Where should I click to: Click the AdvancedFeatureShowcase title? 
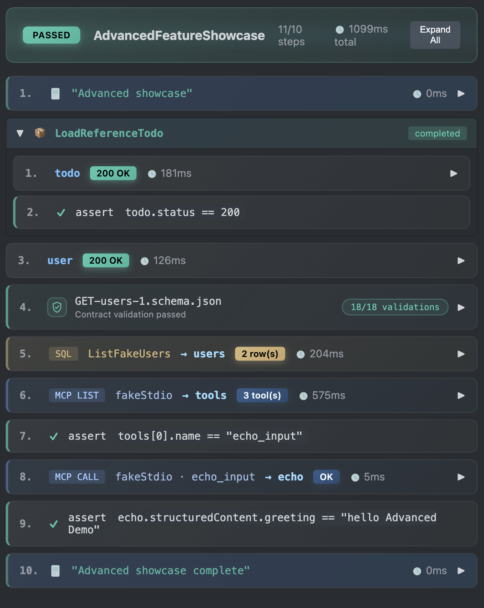pos(179,35)
